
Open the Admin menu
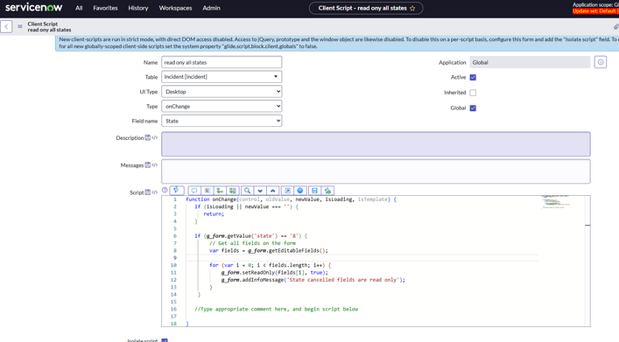(x=211, y=8)
